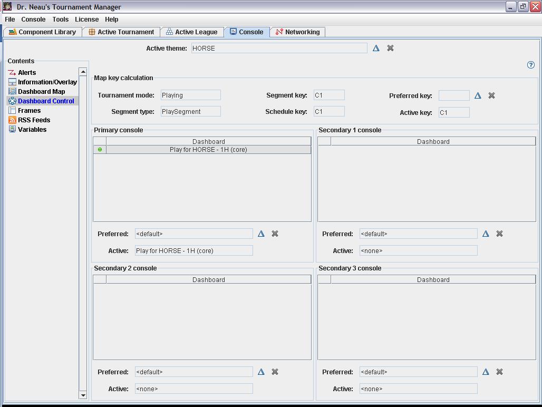Click the empty Preferred key field

point(454,95)
